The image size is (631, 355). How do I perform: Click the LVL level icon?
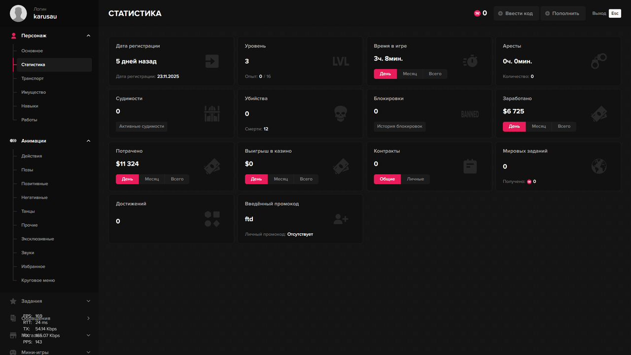(x=341, y=61)
